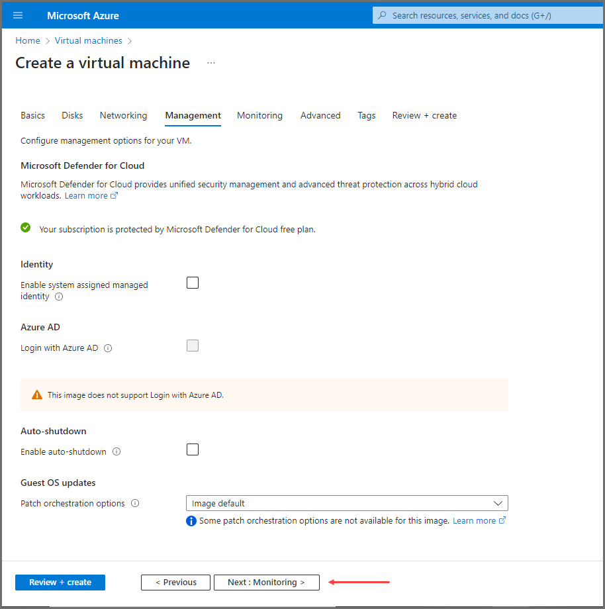Viewport: 605px width, 609px height.
Task: Click info icon beside Login with Azure AD
Action: tap(108, 348)
